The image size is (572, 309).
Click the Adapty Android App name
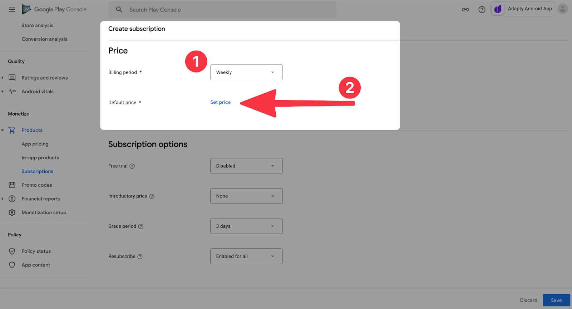(530, 9)
